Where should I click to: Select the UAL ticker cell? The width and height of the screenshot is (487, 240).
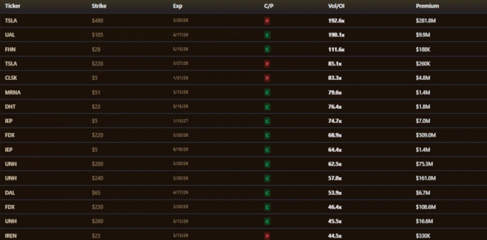pos(10,35)
